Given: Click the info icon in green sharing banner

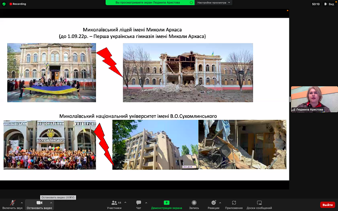Looking at the screenshot, I should pos(191,3).
